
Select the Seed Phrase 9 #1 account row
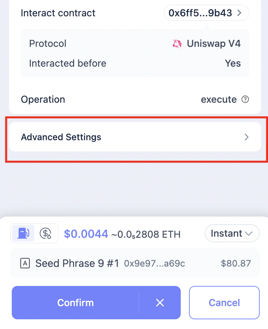point(104,263)
